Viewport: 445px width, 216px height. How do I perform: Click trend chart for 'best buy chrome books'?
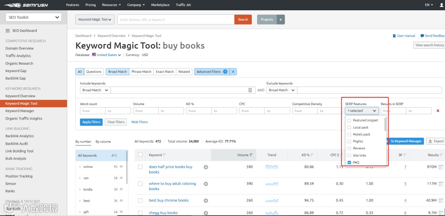(272, 200)
